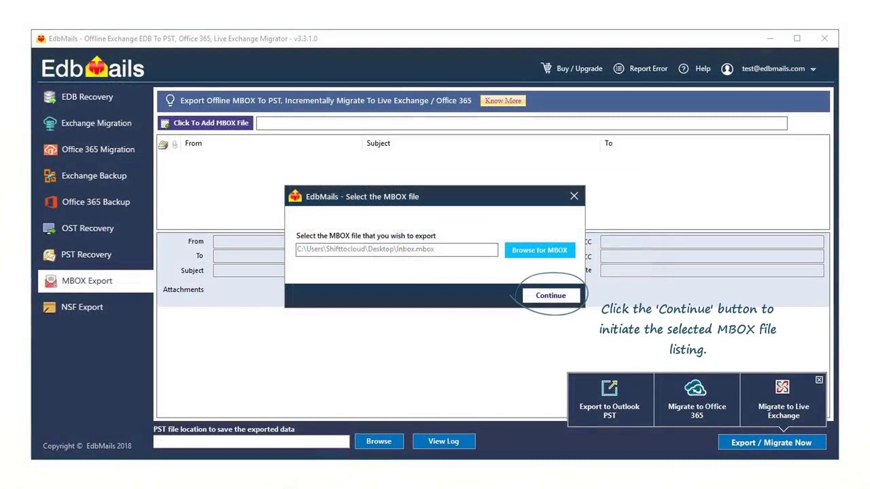Click the Office 365 Migration sidebar icon
The width and height of the screenshot is (870, 489).
point(50,149)
